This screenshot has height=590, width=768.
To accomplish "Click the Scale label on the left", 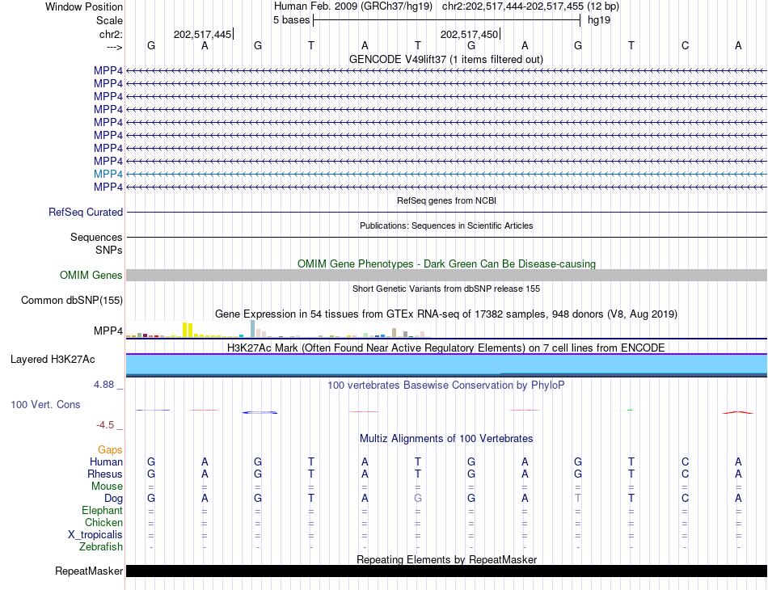I will pyautogui.click(x=109, y=20).
